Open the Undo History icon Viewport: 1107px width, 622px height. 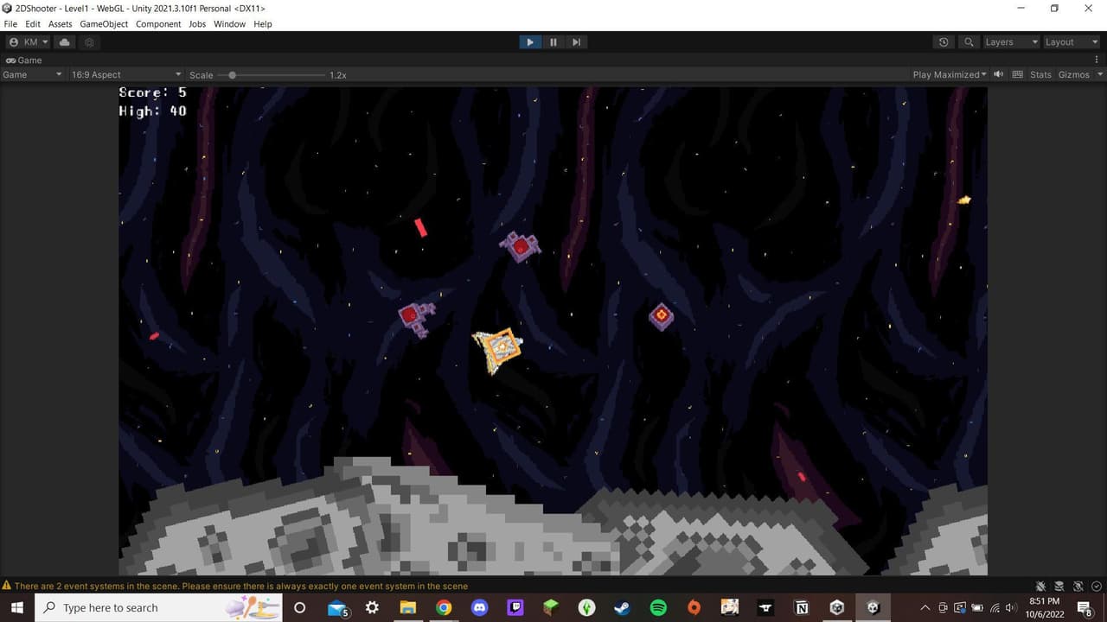click(x=944, y=41)
